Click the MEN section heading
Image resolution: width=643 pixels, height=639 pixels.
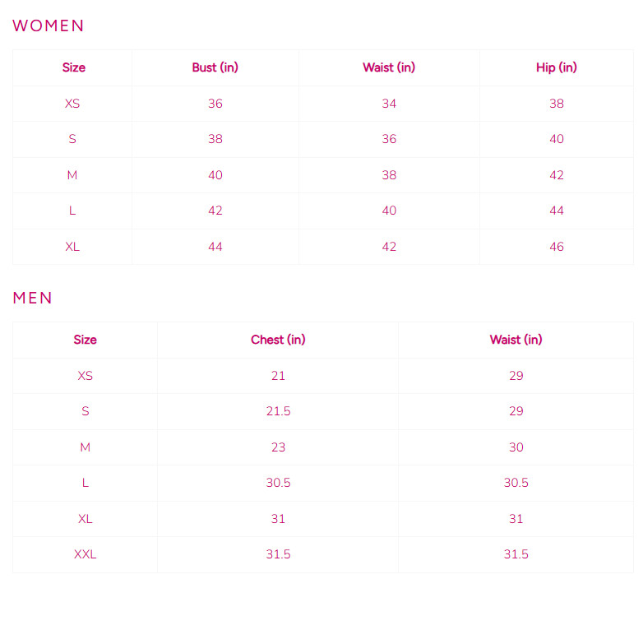[x=32, y=298]
